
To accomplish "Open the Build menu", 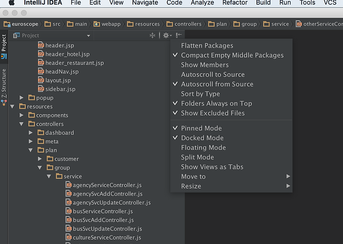I will (x=263, y=3).
